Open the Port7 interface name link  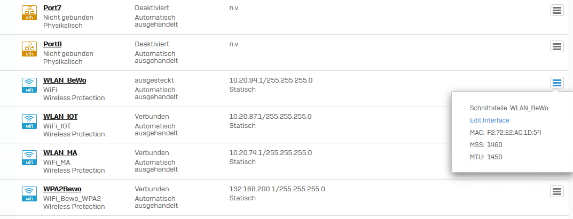pos(53,8)
